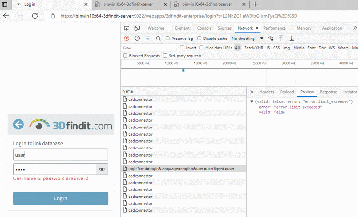Filter requests by Fetch/XHR
Viewport: 358px width, 217px height.
(253, 48)
